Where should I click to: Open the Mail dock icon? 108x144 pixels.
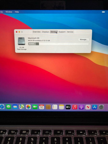click(15, 107)
